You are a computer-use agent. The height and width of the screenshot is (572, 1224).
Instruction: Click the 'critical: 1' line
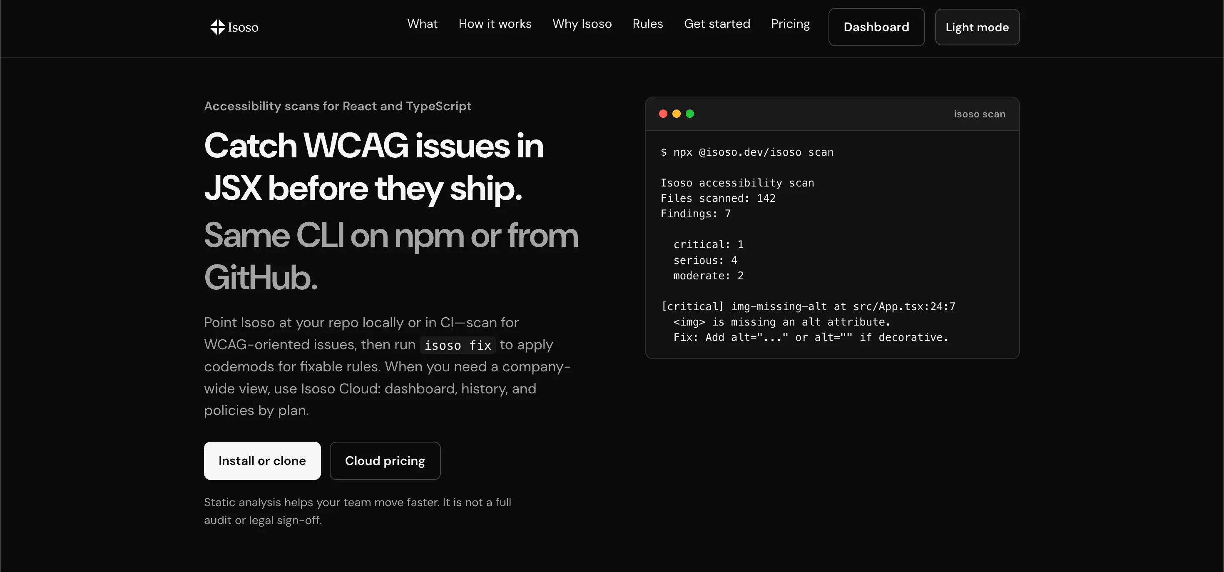[709, 244]
